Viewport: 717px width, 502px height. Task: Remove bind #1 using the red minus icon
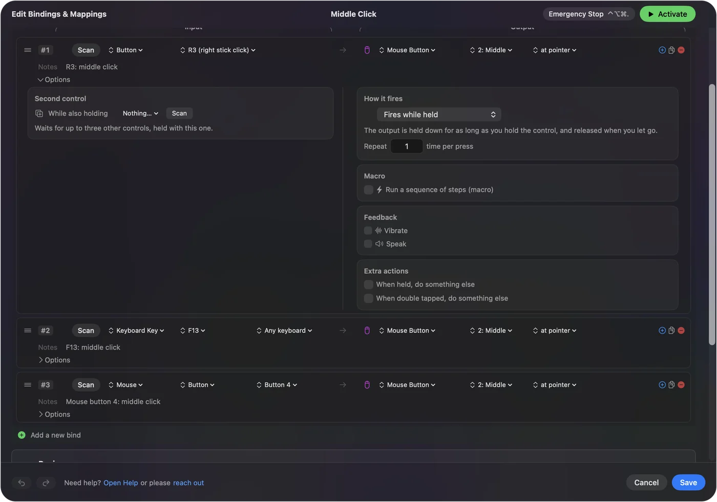click(681, 50)
